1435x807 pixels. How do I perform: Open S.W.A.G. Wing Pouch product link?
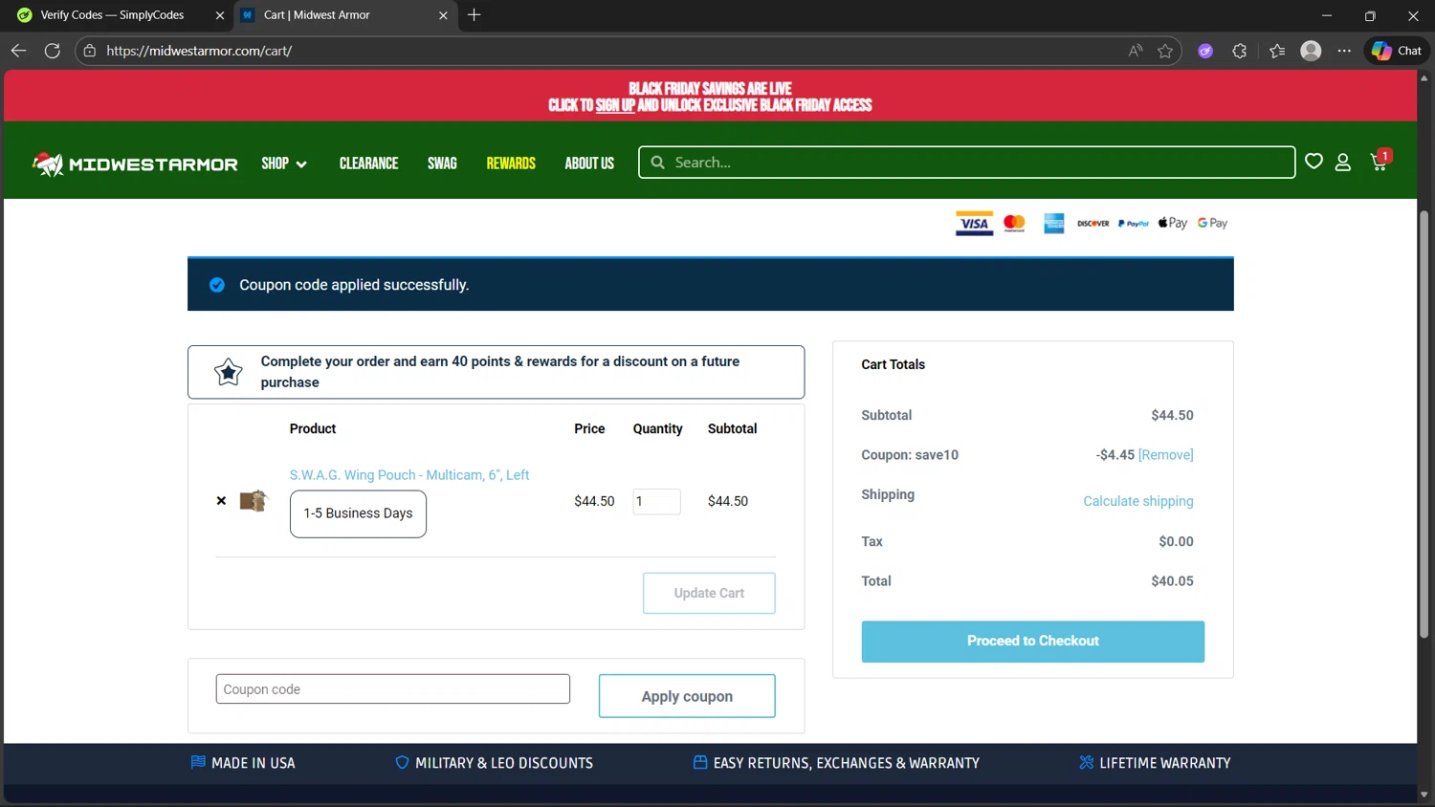tap(409, 475)
